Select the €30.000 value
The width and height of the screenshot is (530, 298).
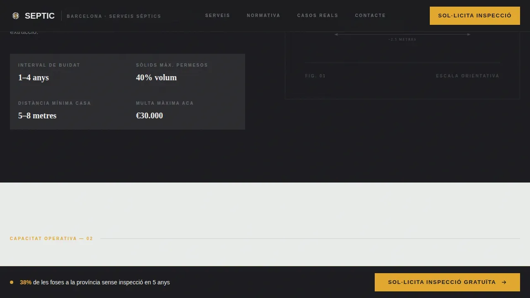(149, 115)
